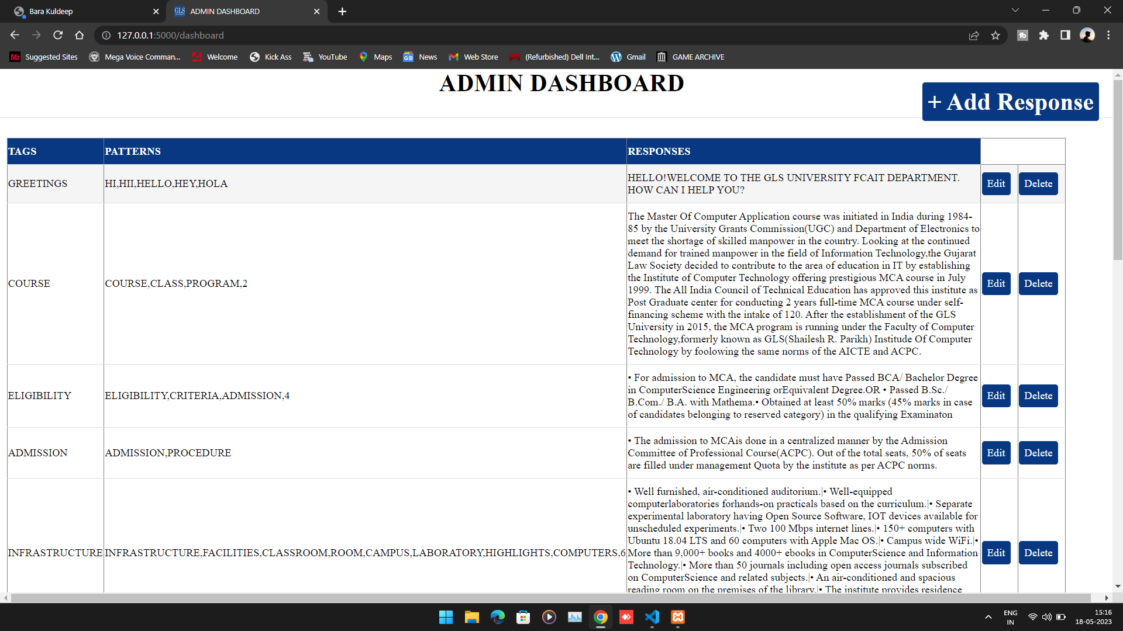
Task: Edit the GREETINGS row
Action: [996, 183]
